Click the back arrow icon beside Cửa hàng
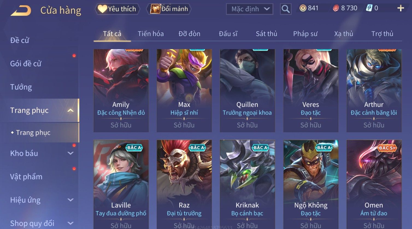 (x=21, y=11)
